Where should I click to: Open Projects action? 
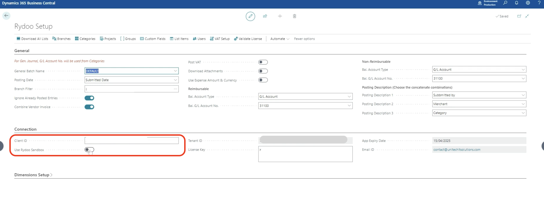point(108,39)
